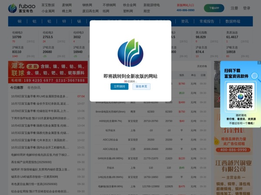Click the A00铝(铝含量99.7%) price row
Screen dimensions: 261x195
[151, 121]
